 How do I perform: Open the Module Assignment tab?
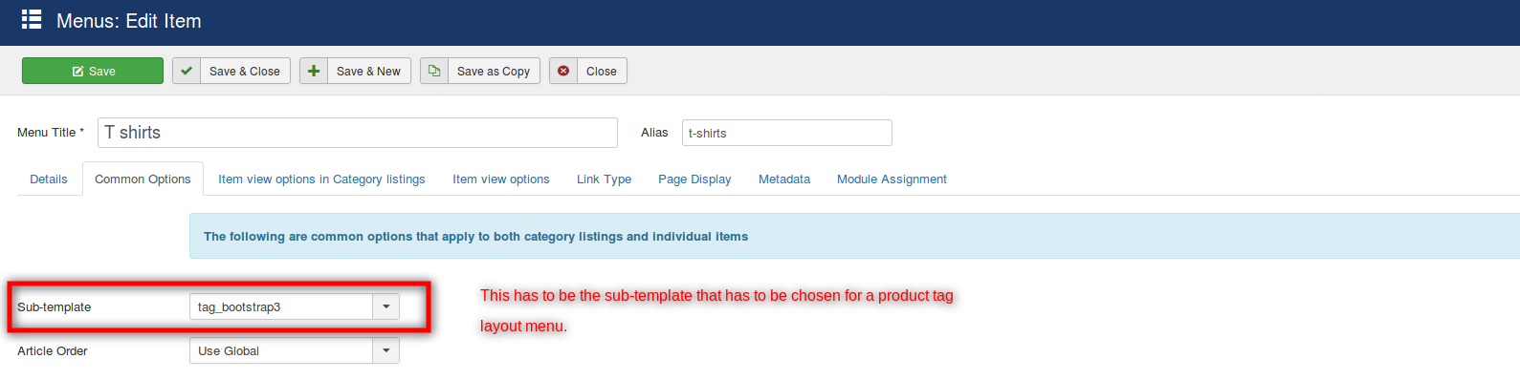coord(892,179)
